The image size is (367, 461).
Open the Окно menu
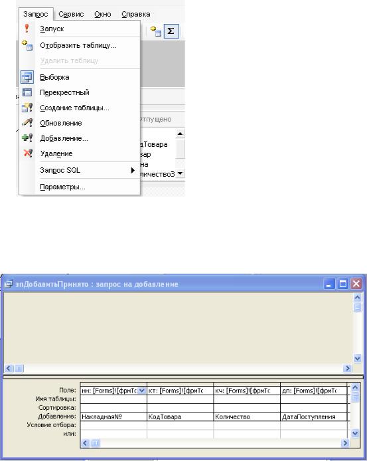(103, 14)
